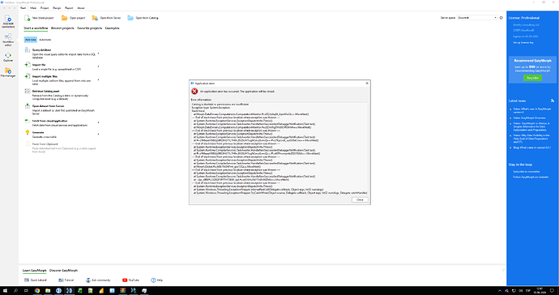The width and height of the screenshot is (559, 295).
Task: Show hidden system tray icons
Action: (500, 291)
